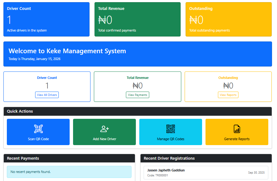
Task: Open Manage QR Codes
Action: tap(170, 132)
